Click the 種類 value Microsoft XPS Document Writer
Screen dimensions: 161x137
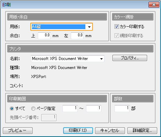[x=59, y=68]
